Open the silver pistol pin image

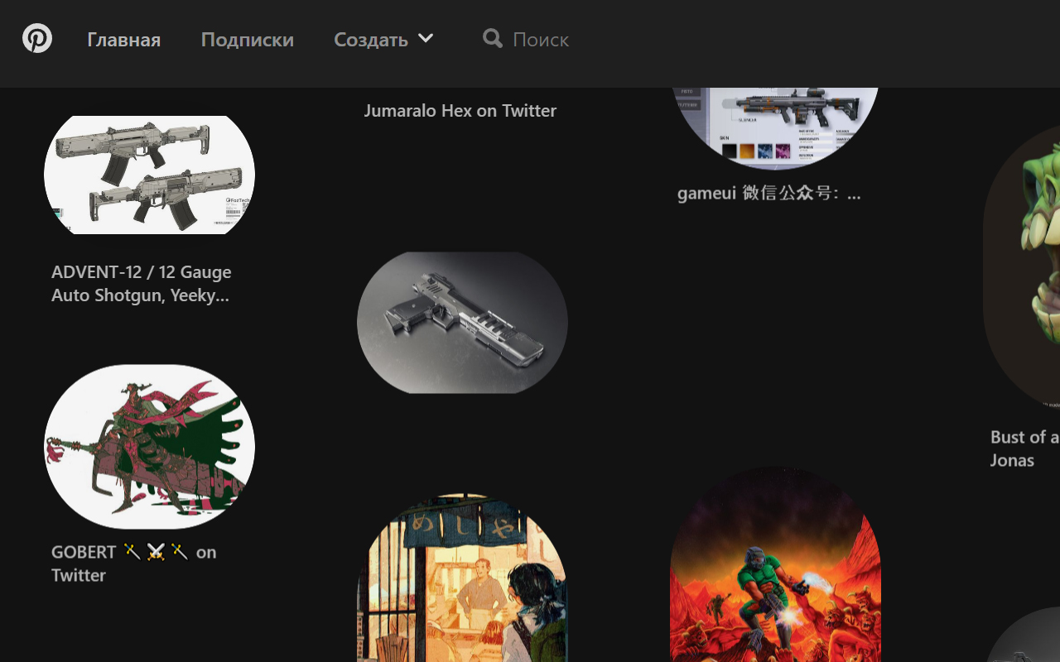coord(462,323)
